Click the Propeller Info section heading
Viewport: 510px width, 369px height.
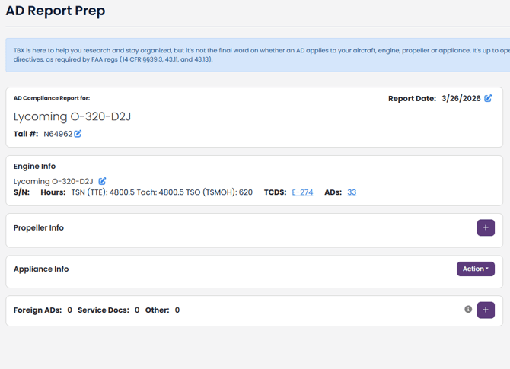(x=39, y=227)
